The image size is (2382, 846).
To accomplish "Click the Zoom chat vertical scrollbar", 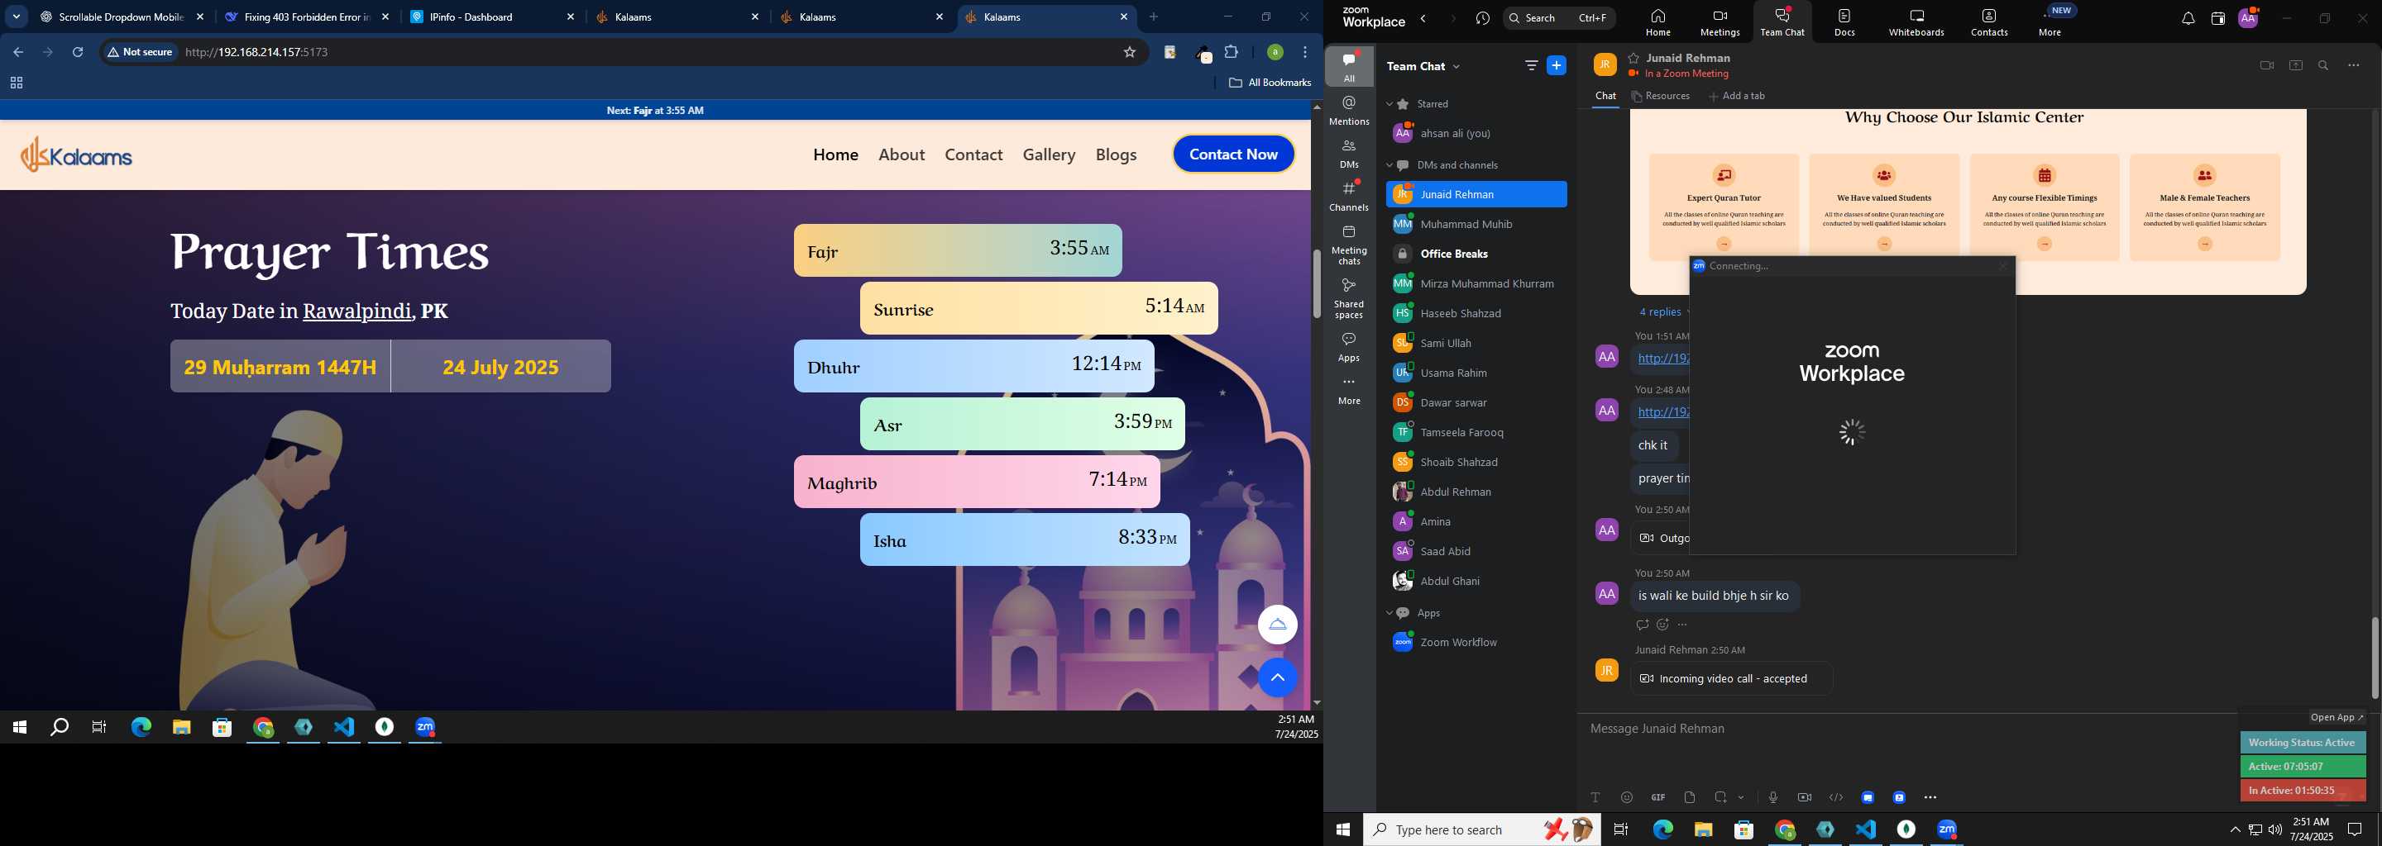I will click(x=2374, y=658).
